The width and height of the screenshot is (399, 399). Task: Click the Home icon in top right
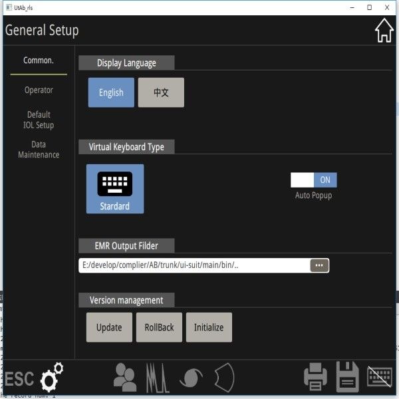[x=384, y=31]
